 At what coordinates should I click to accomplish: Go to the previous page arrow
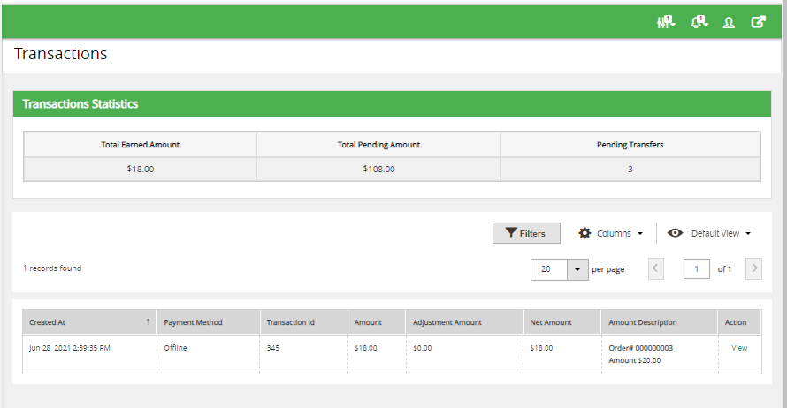pos(656,269)
